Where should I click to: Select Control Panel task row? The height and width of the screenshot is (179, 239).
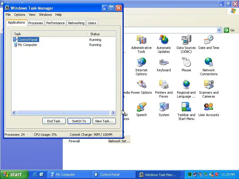pyautogui.click(x=64, y=40)
